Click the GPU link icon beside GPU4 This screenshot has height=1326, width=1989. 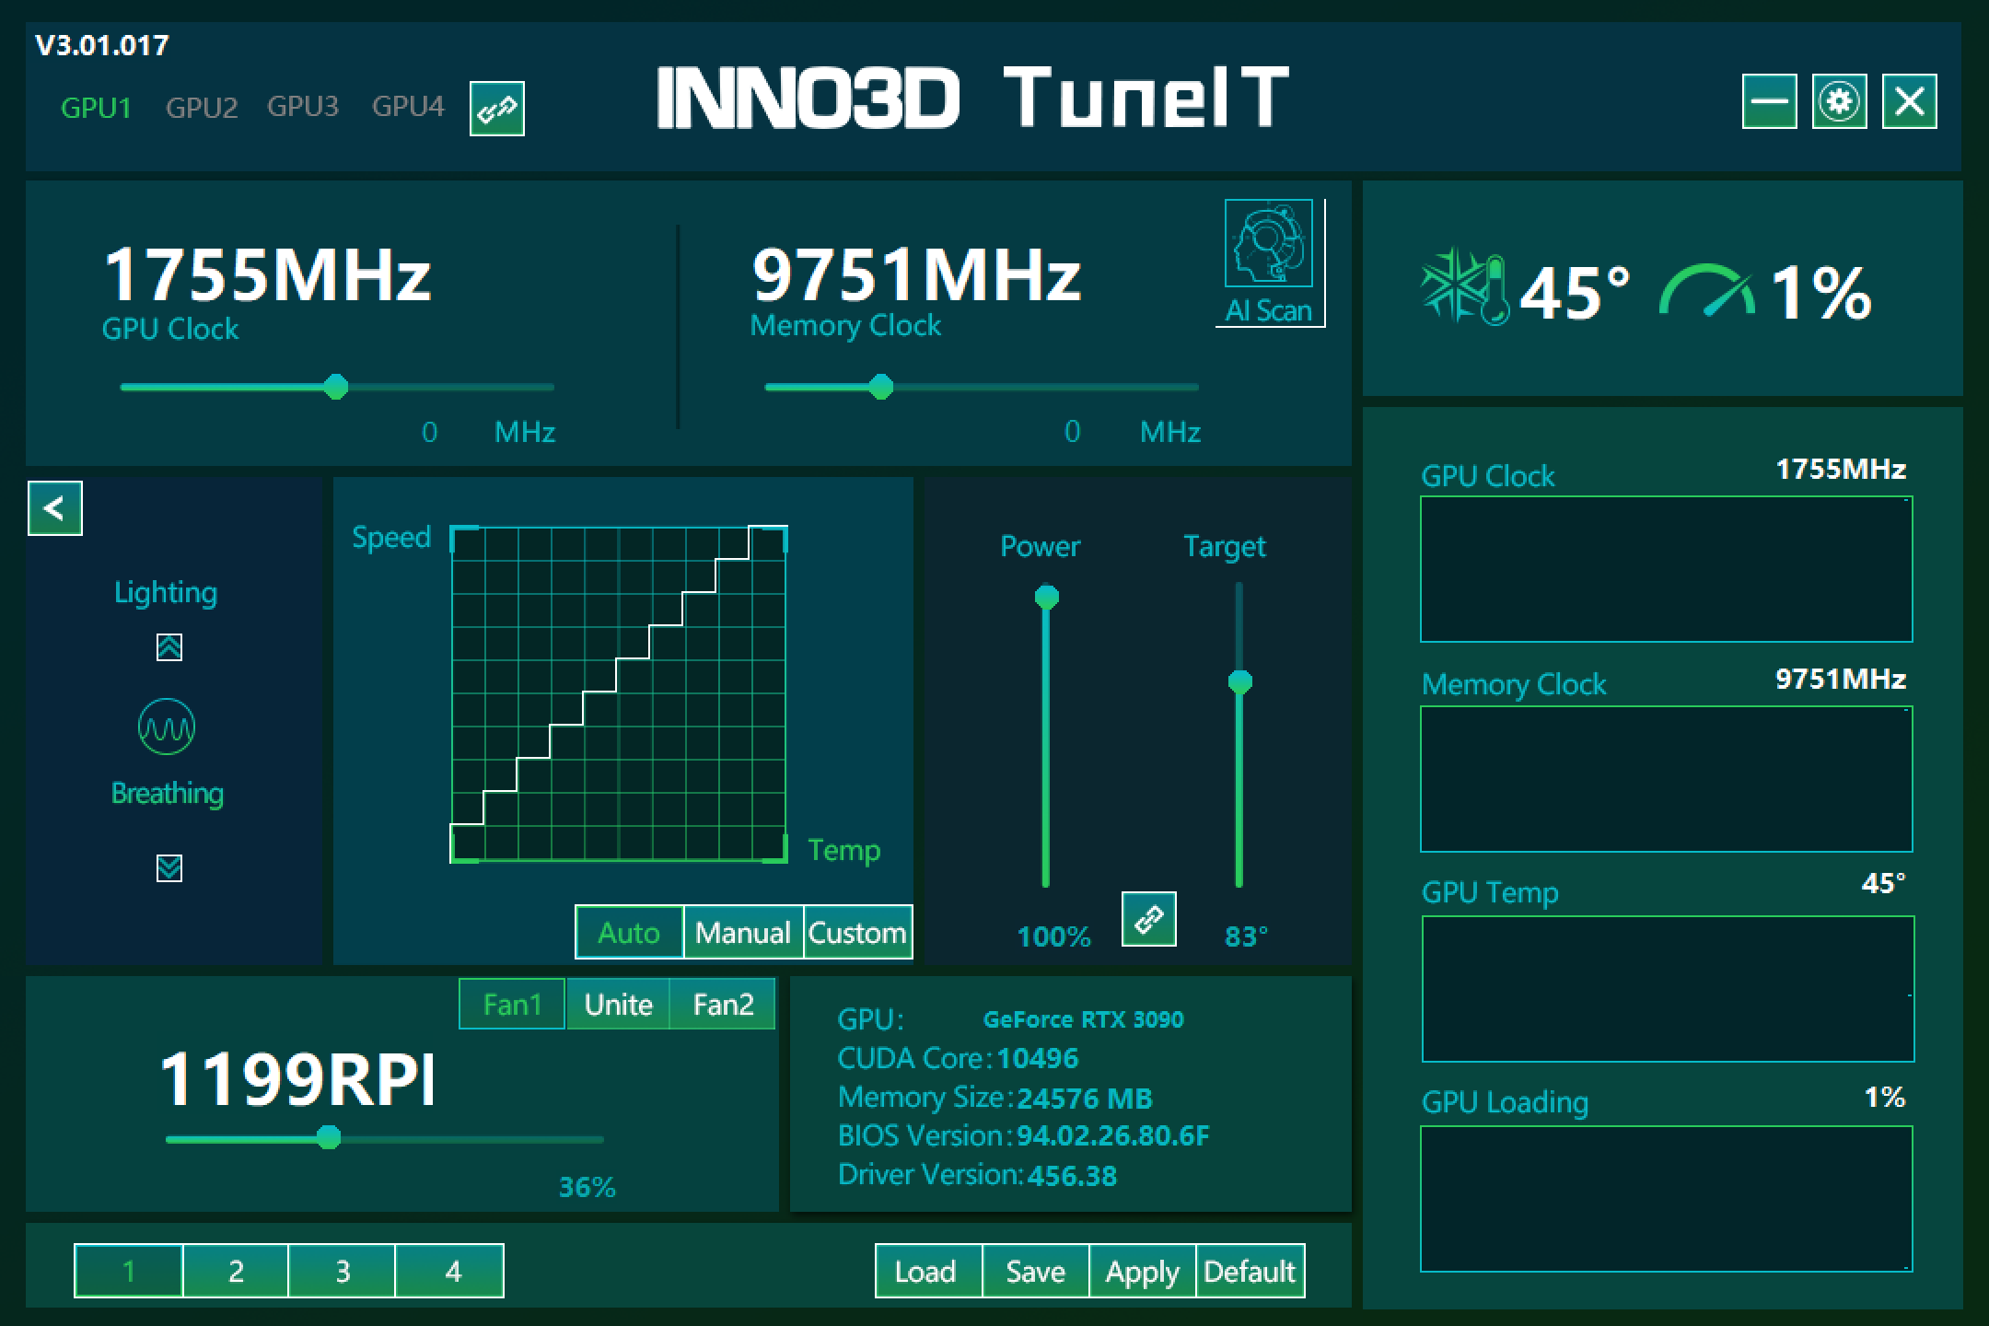pos(497,109)
